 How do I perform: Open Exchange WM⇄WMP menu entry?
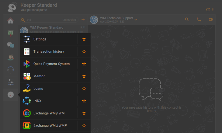pos(50,125)
